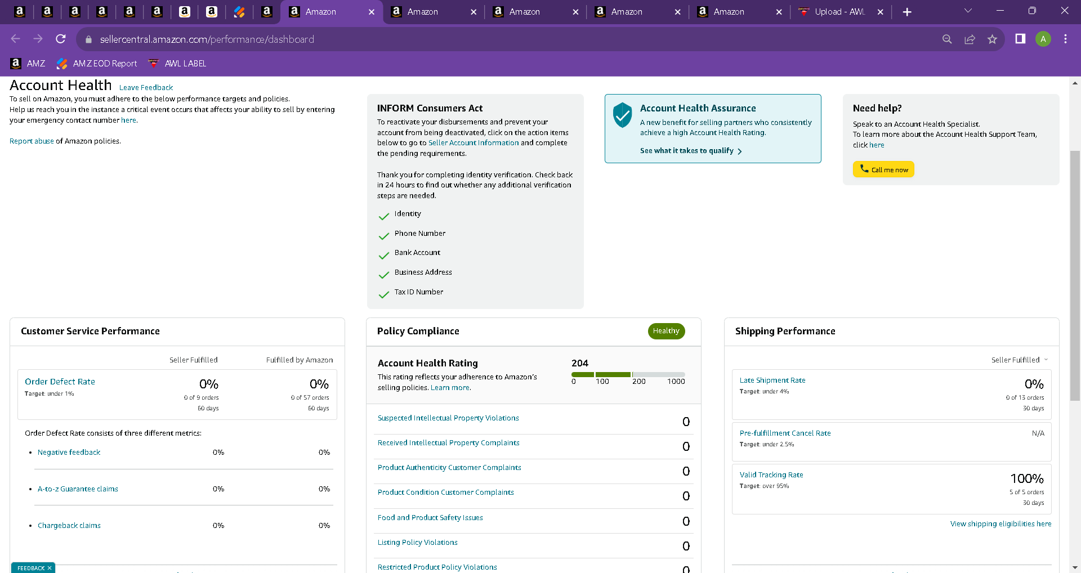
Task: Click the Identity checkmark item
Action: [400, 214]
